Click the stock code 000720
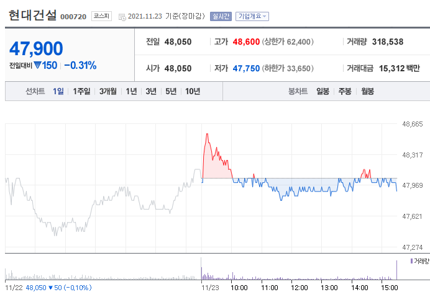 click(x=73, y=17)
